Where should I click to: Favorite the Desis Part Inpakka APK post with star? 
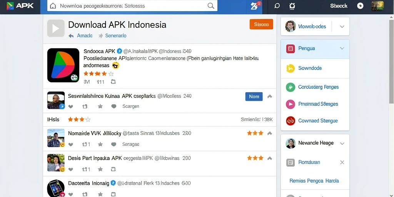point(100,169)
